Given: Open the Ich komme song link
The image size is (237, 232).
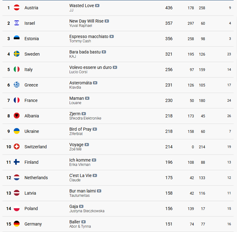Looking at the screenshot, I should [x=80, y=160].
